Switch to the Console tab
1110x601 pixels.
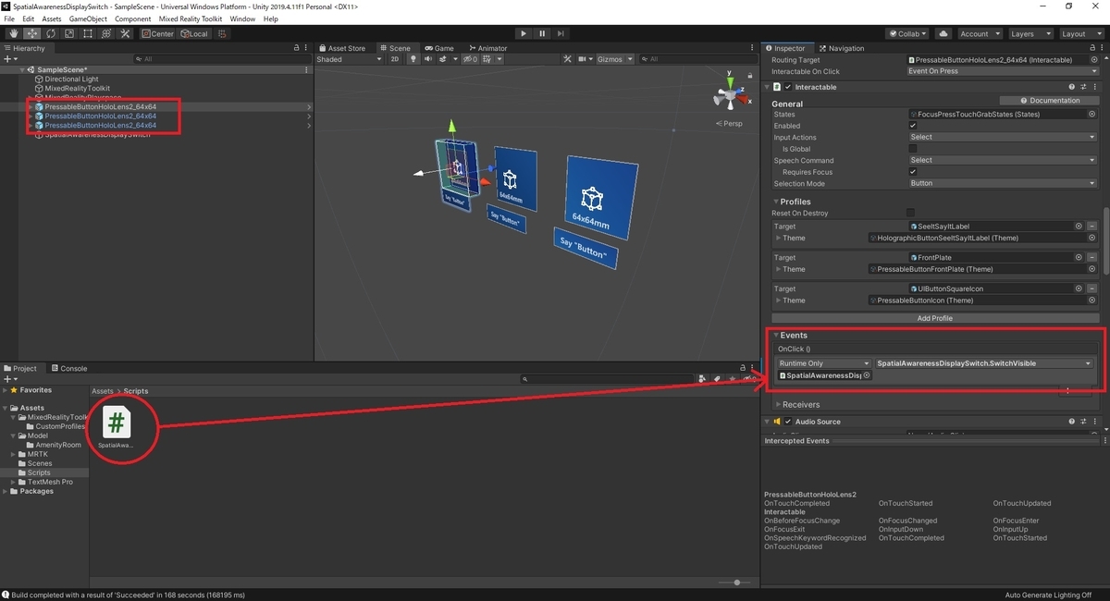click(69, 368)
